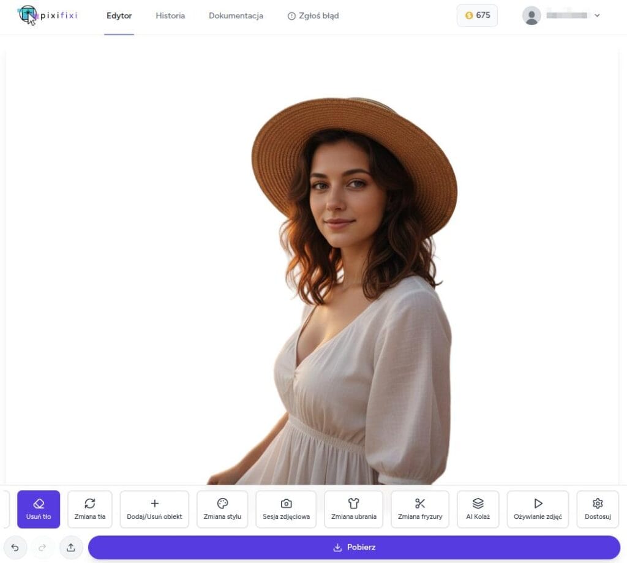Start a Sesja zdjęciowa with the camera tool
The image size is (627, 563).
click(286, 509)
